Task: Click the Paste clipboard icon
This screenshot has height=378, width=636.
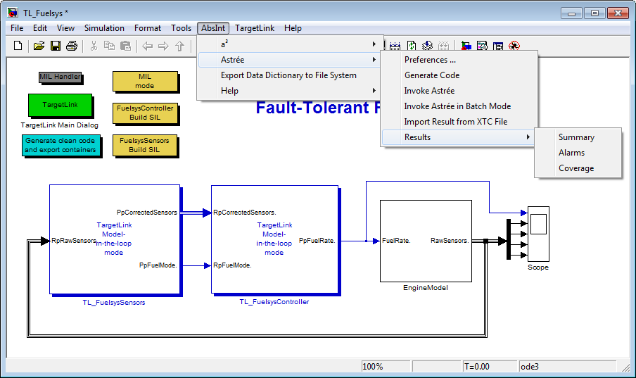Action: coord(126,46)
